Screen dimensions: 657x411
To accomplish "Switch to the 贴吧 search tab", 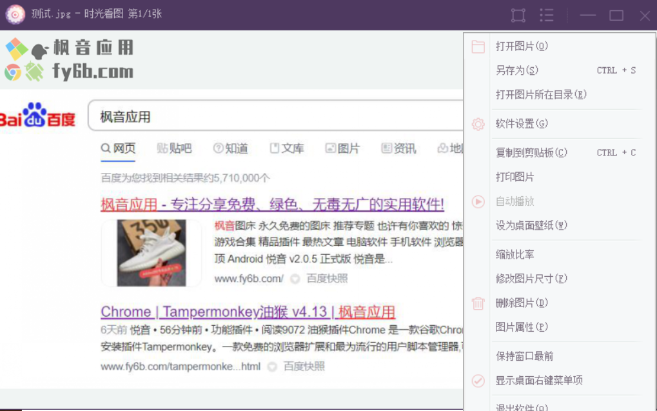I will 174,148.
